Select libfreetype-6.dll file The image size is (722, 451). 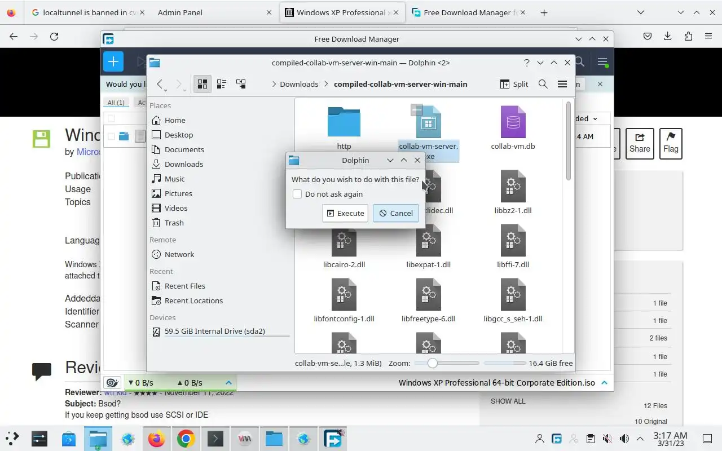(429, 300)
